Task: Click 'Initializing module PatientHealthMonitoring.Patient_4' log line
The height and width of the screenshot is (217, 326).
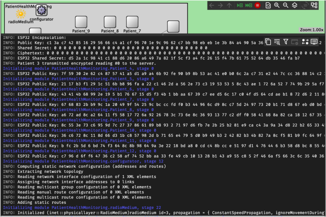Action: pyautogui.click(x=79, y=68)
